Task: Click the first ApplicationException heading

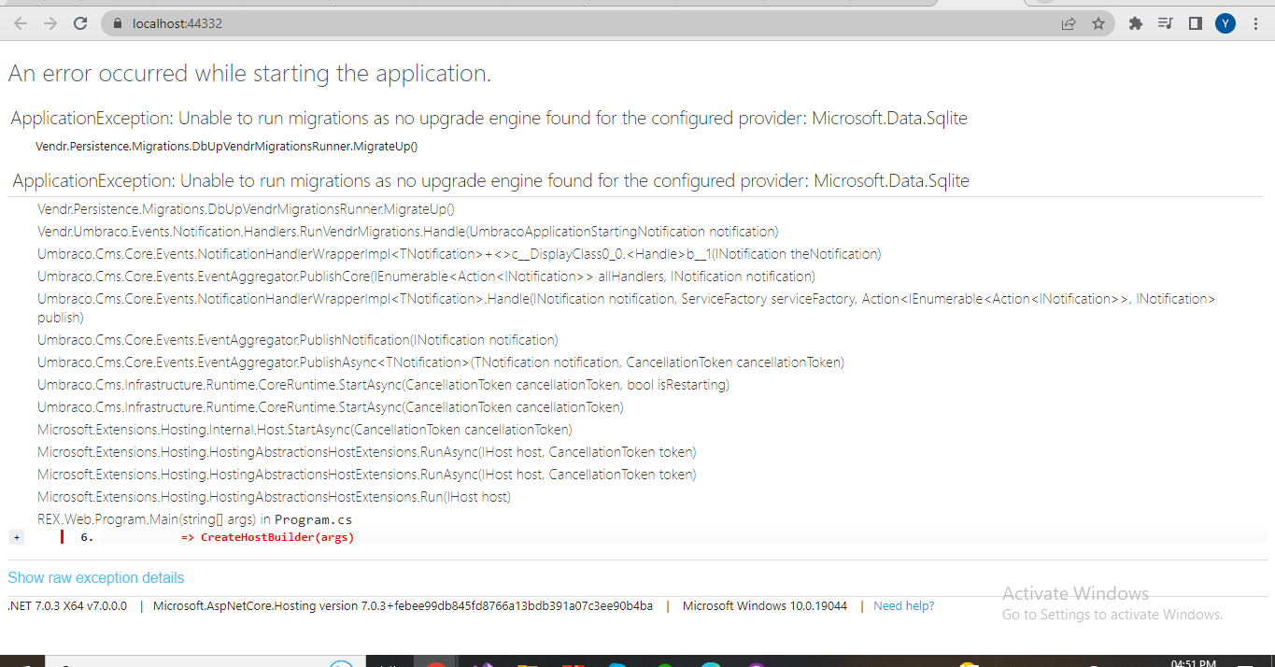Action: tap(489, 119)
